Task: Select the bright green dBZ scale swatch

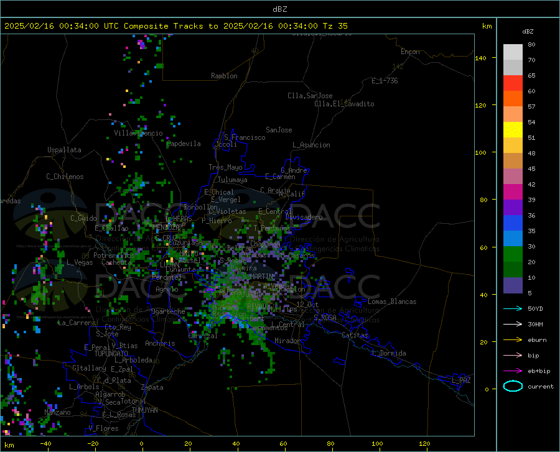Action: (513, 254)
